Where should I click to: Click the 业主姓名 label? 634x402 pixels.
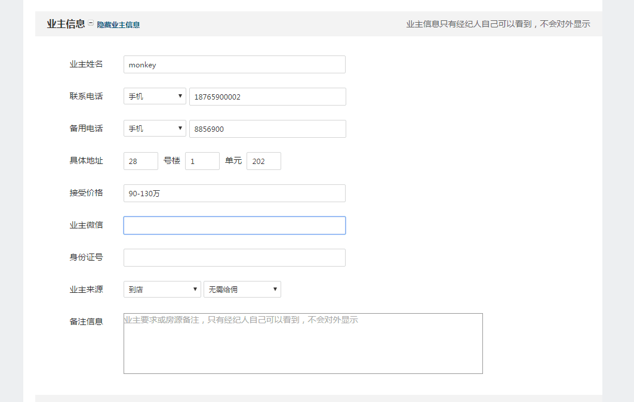86,64
